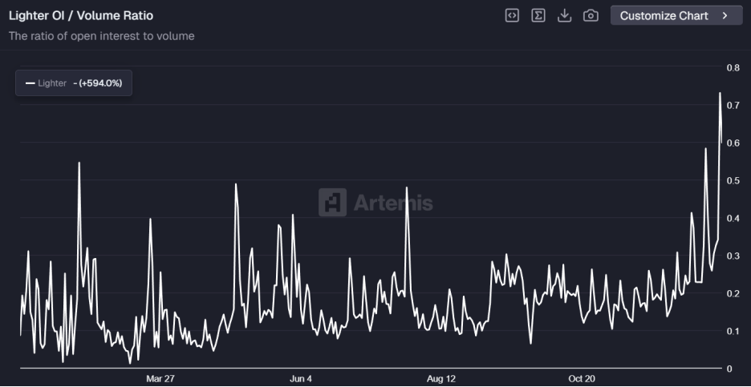Click the embed code icon
The width and height of the screenshot is (751, 387).
pos(512,15)
